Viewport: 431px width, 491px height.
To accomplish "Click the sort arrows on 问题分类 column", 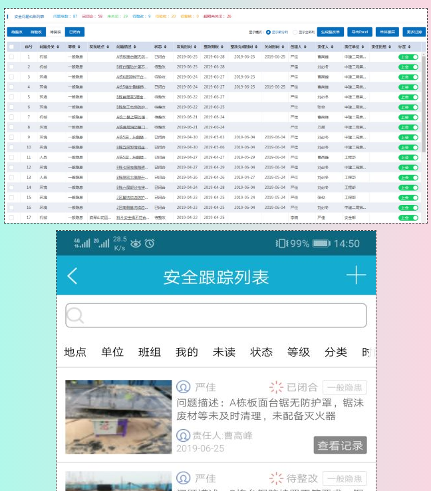I will point(58,47).
